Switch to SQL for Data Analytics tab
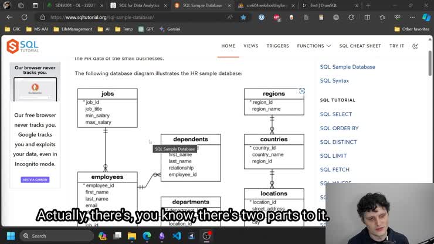Screen dimensions: 434x244 [139, 5]
